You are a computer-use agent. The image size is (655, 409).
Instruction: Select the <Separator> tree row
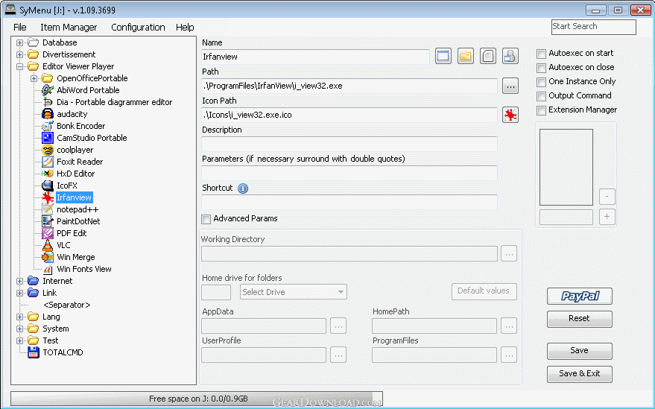(x=67, y=305)
